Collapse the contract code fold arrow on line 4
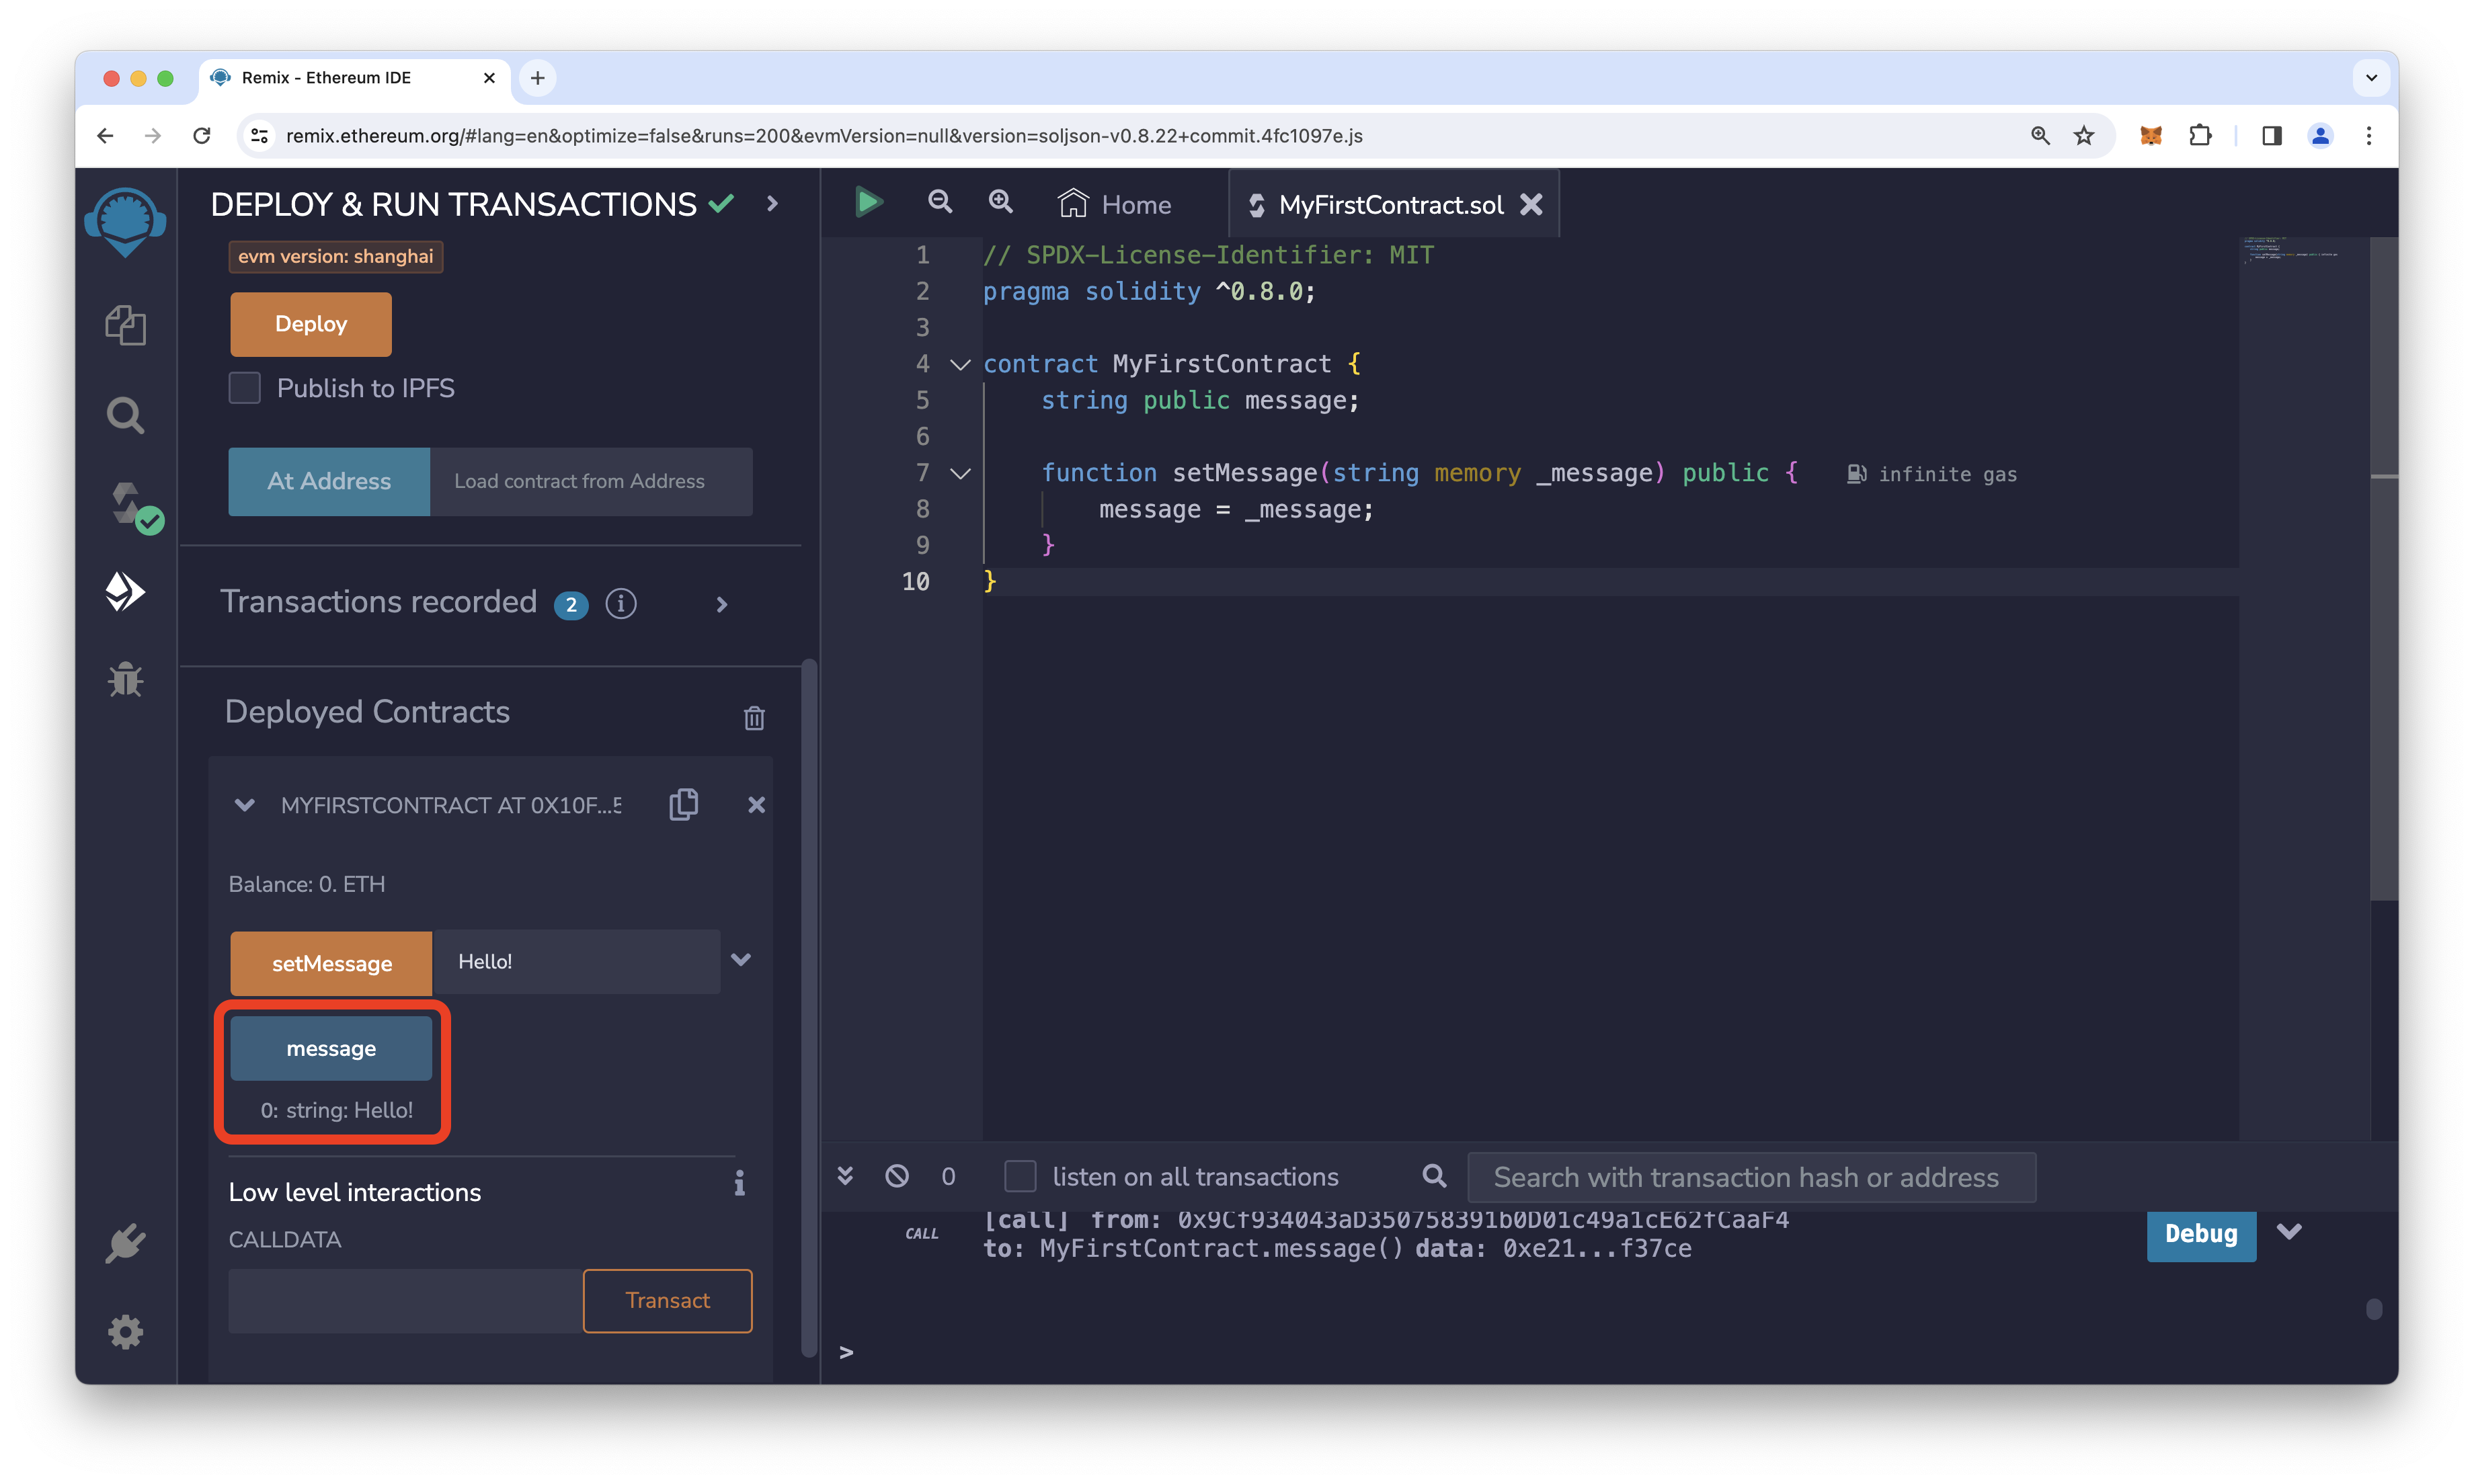Viewport: 2474px width, 1484px height. (x=960, y=364)
